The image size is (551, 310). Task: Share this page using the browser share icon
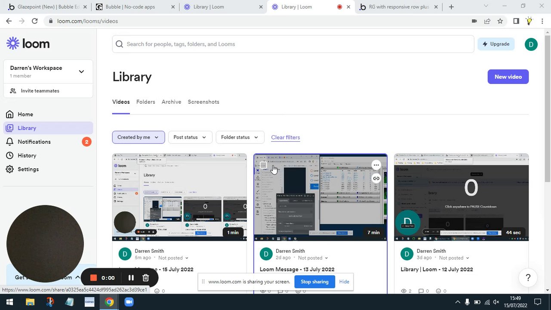click(x=487, y=21)
